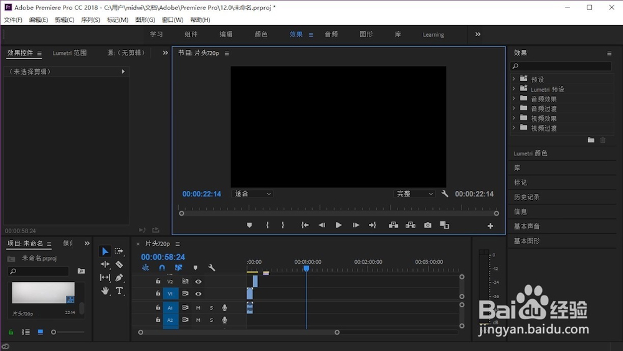Step forward one frame
The height and width of the screenshot is (351, 623).
pyautogui.click(x=356, y=226)
